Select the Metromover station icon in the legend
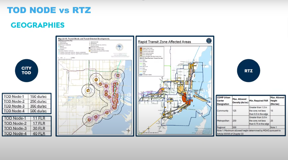The width and height of the screenshot is (288, 160). pos(89,42)
